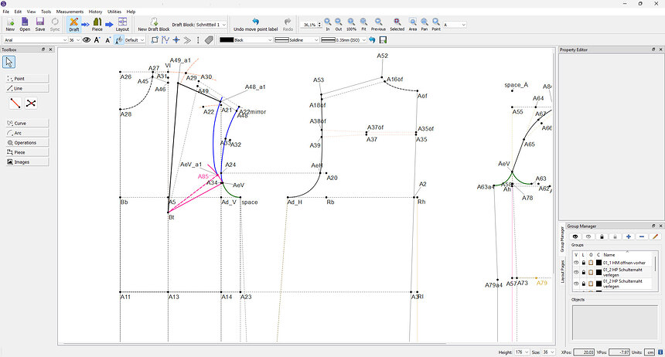Undo move point label
The height and width of the screenshot is (357, 665).
point(255,24)
